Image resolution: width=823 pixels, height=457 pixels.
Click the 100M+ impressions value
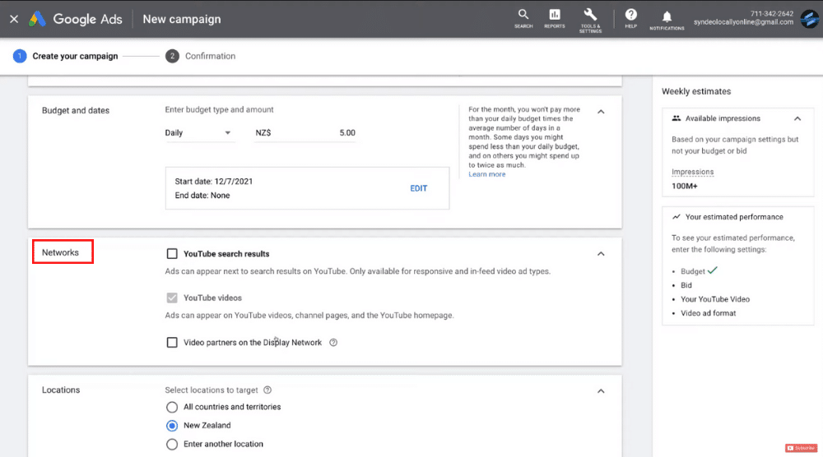point(685,186)
